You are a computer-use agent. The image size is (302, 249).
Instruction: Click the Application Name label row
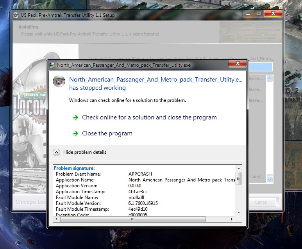75,180
